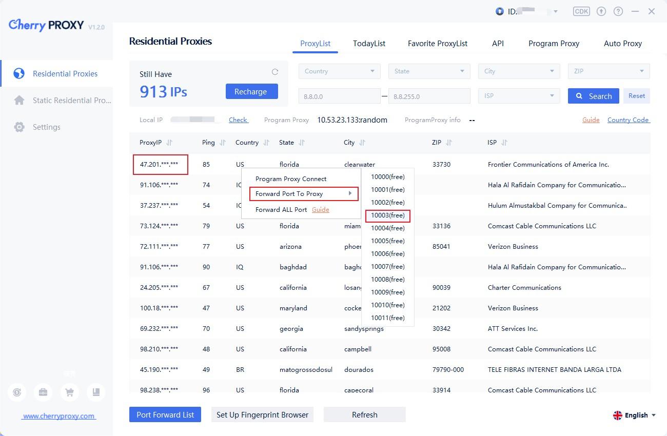Click the shopping cart icon in sidebar
This screenshot has width=667, height=436.
(69, 392)
